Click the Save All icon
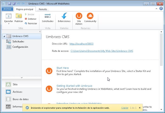Viewport: 165px width, 113px height. (14, 4)
